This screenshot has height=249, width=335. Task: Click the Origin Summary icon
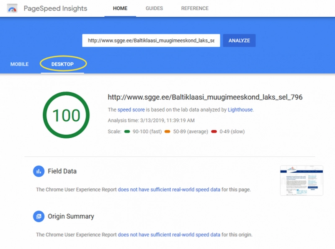click(39, 216)
